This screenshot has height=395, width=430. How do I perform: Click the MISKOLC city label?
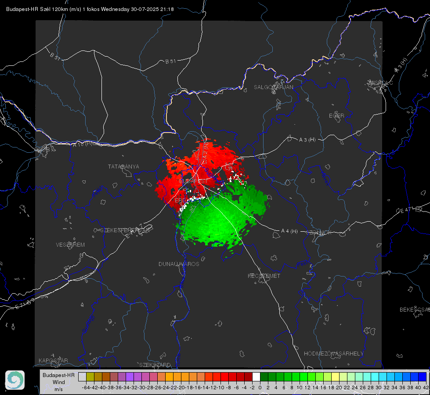381,83
